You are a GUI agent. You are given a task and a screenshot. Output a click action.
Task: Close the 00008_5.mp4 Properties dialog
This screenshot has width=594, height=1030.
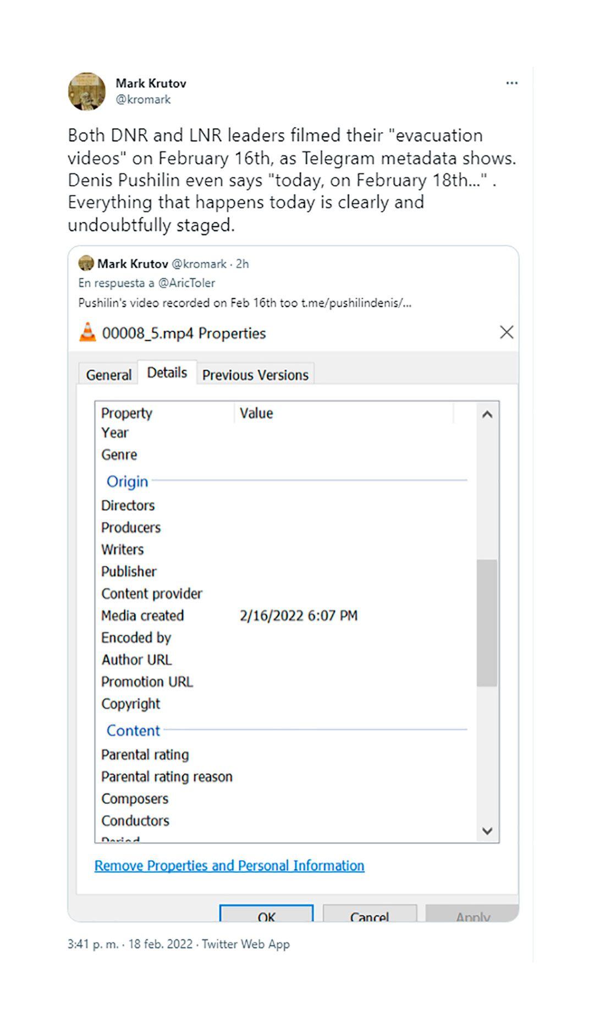[x=507, y=332]
